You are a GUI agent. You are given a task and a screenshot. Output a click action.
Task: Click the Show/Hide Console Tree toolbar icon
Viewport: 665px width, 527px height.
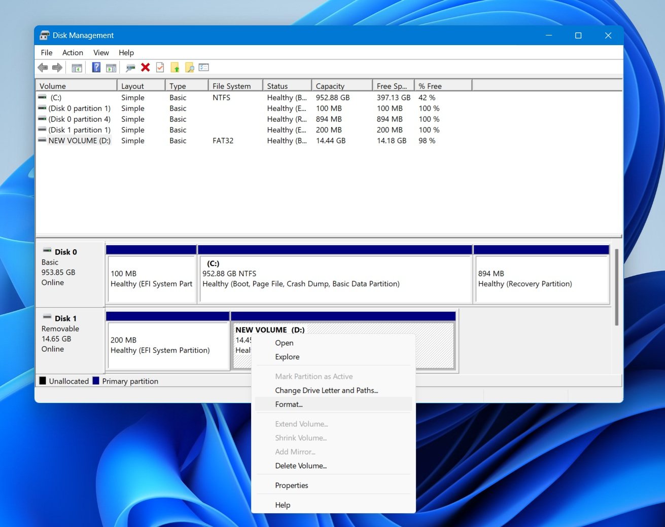click(77, 67)
